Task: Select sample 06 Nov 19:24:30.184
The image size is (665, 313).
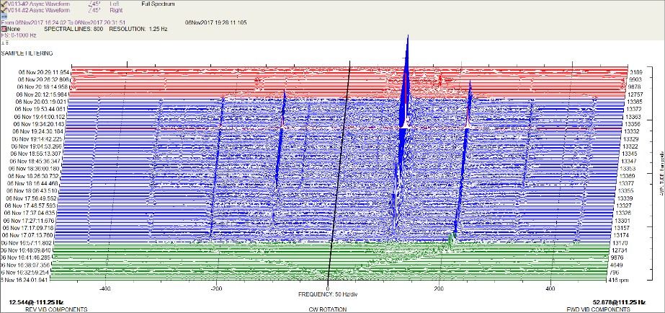Action: 37,131
